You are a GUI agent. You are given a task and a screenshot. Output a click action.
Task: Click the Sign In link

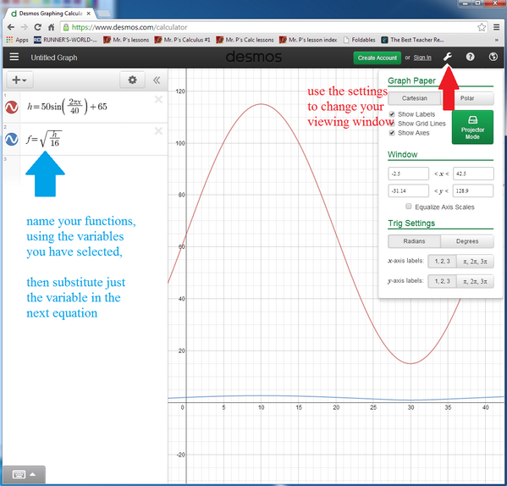tap(422, 58)
